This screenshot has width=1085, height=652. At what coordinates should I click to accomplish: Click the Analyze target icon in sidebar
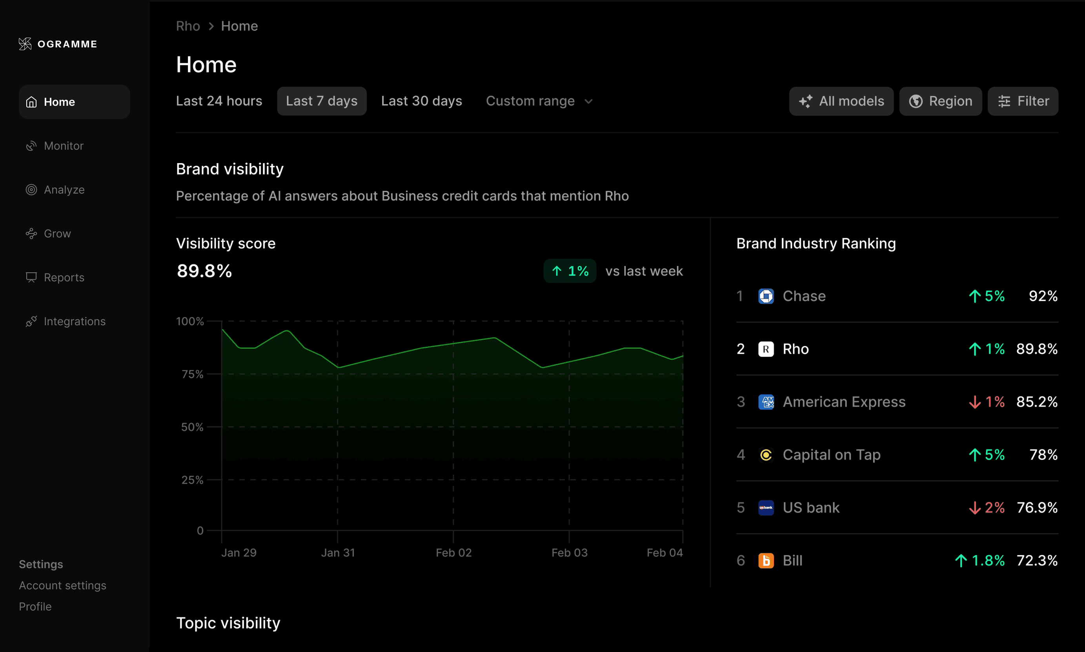tap(31, 190)
